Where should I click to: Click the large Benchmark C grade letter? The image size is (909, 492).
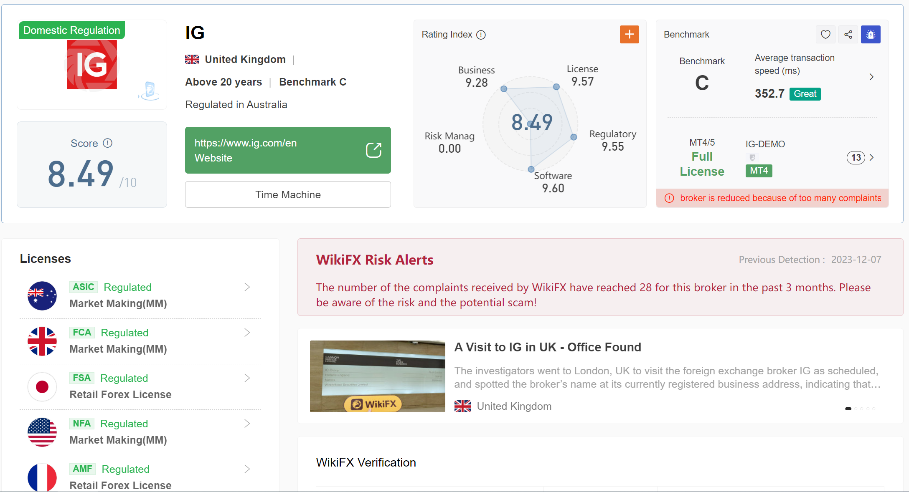pos(702,83)
